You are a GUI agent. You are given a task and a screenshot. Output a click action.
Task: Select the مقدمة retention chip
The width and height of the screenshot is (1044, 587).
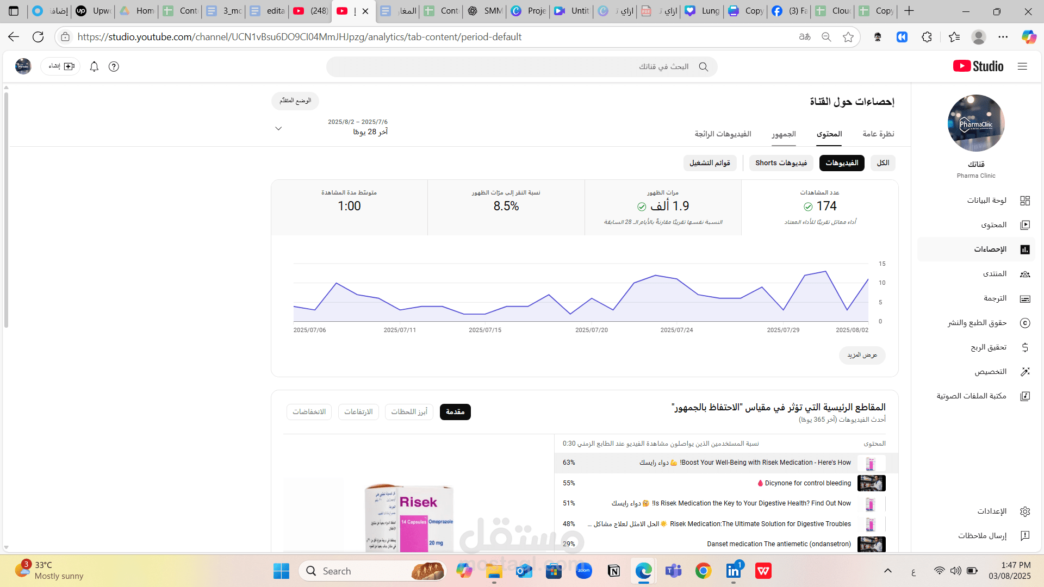pyautogui.click(x=455, y=412)
